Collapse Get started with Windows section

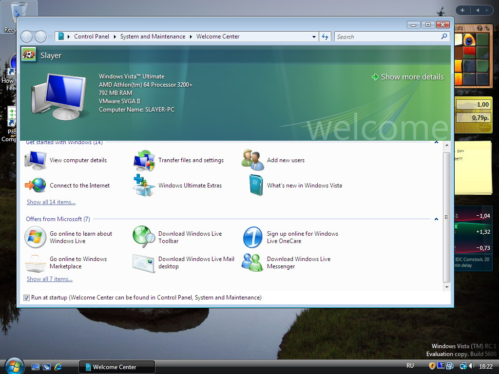pos(436,142)
